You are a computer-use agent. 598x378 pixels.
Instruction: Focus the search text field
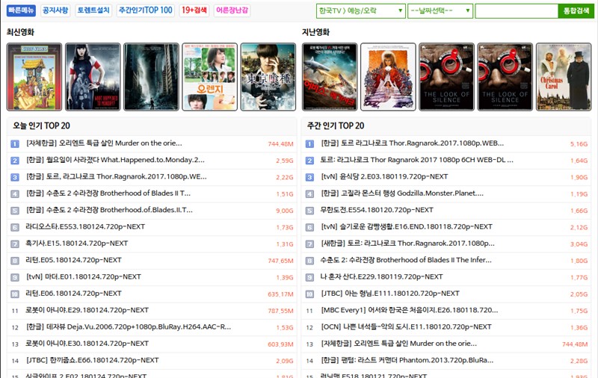point(517,11)
